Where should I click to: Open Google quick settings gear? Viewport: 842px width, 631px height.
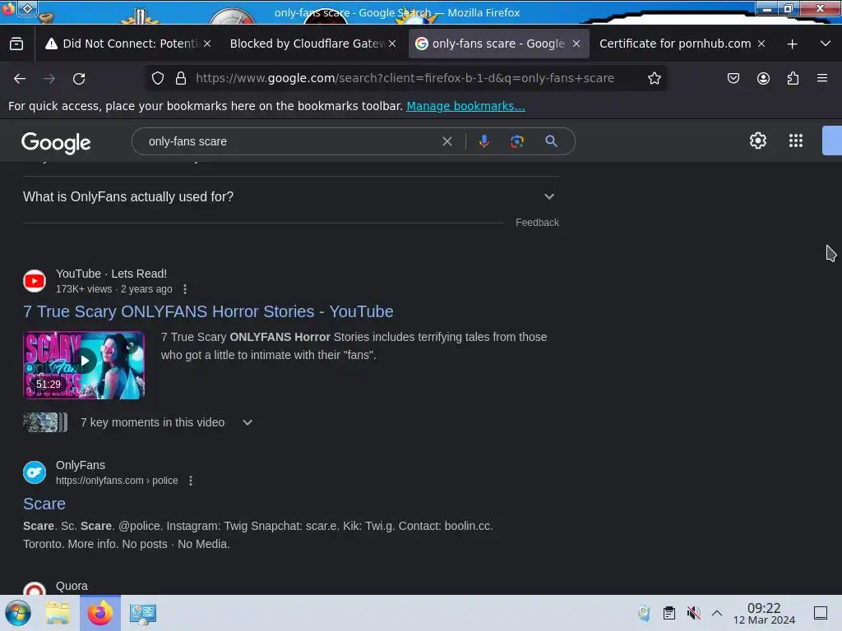[757, 140]
